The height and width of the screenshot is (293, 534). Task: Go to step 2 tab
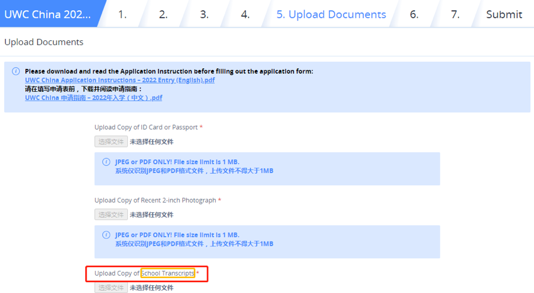pyautogui.click(x=163, y=14)
